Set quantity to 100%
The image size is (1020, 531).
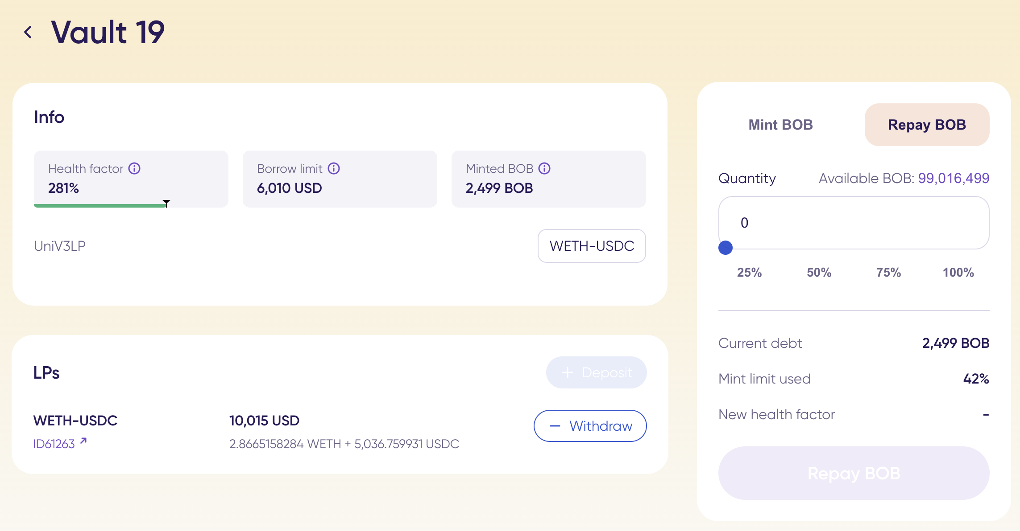point(958,273)
